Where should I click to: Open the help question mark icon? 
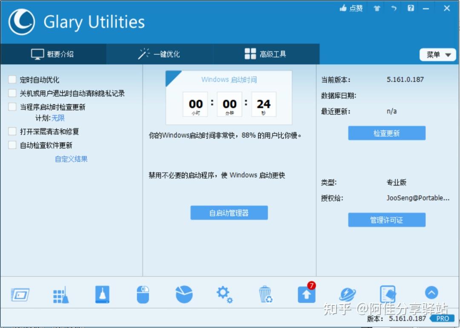point(411,8)
